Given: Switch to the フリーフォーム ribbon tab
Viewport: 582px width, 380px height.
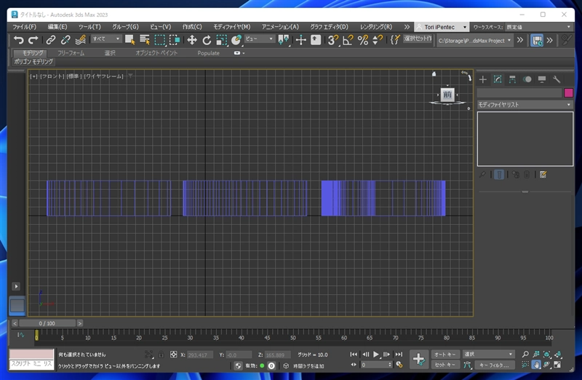Looking at the screenshot, I should pyautogui.click(x=71, y=53).
